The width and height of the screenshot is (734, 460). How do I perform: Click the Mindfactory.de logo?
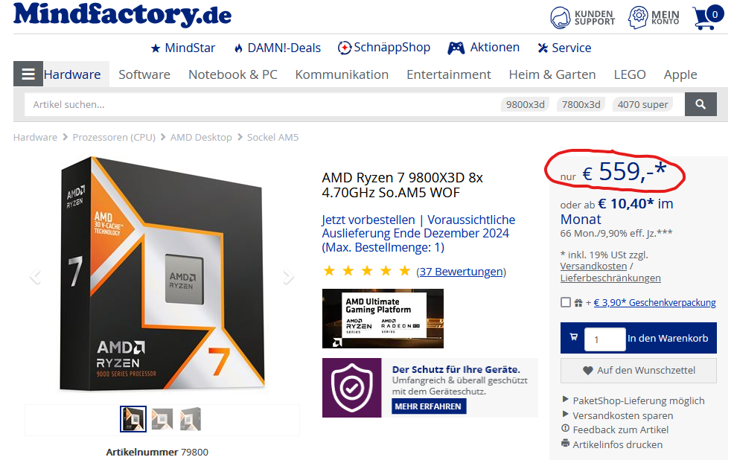tap(123, 15)
